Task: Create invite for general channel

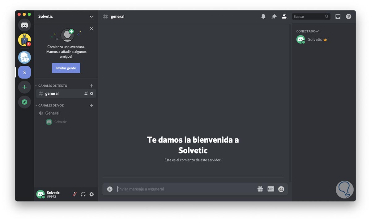Action: [x=86, y=93]
